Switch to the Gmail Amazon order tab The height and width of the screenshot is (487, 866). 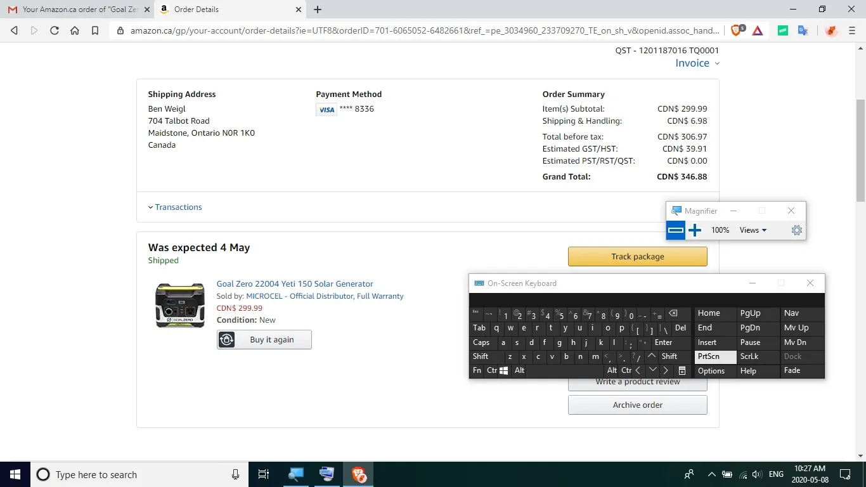(x=77, y=10)
